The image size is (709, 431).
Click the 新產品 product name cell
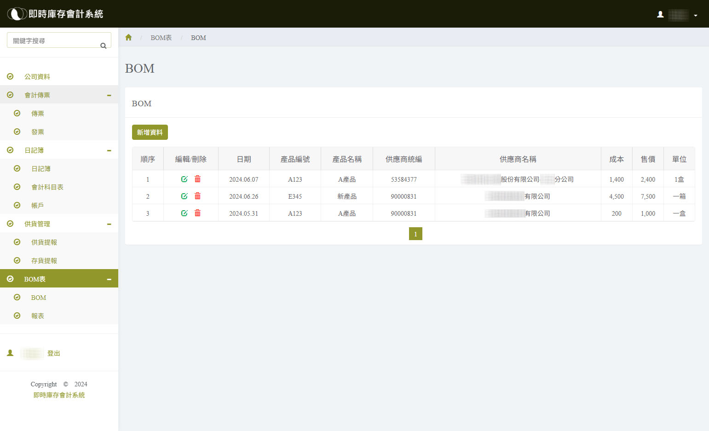pos(347,196)
